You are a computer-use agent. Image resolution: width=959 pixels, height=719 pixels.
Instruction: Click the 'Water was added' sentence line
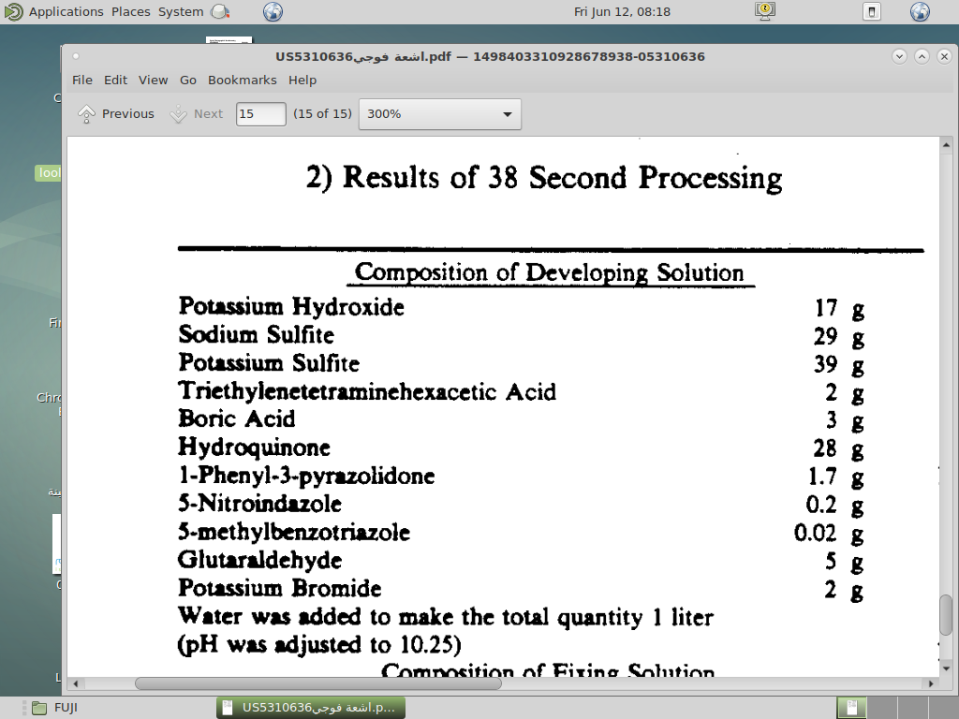tap(445, 616)
